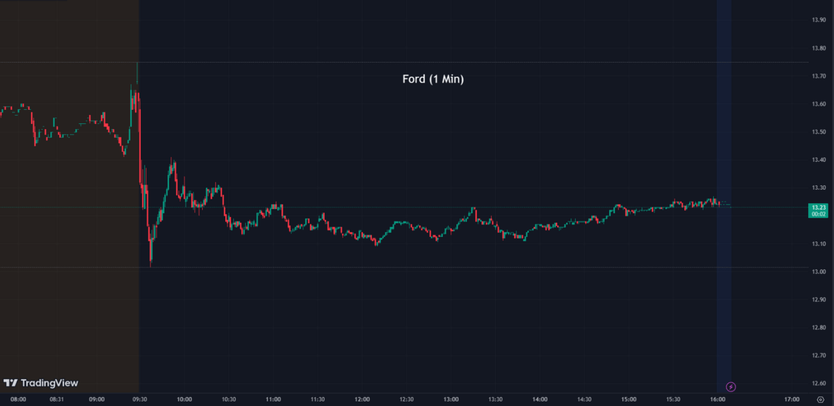The image size is (834, 406).
Task: Click the green 13.23 current price label
Action: 819,210
